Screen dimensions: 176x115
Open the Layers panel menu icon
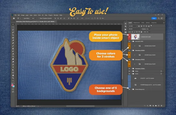point(164,23)
